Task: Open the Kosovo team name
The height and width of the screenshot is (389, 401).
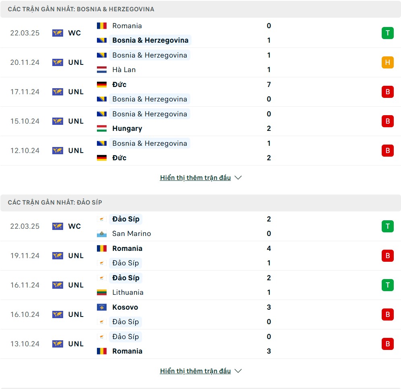Action: 125,307
